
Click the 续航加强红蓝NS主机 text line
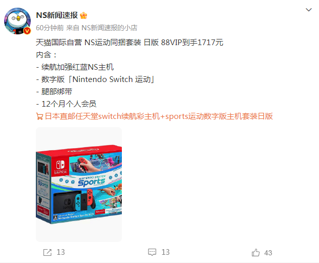[x=75, y=67]
